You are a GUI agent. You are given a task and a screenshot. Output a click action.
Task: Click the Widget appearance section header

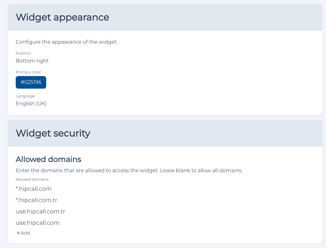[62, 17]
